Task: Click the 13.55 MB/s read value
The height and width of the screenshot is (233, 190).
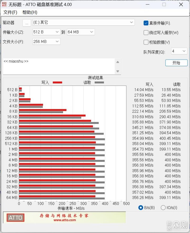Action: tap(171, 90)
